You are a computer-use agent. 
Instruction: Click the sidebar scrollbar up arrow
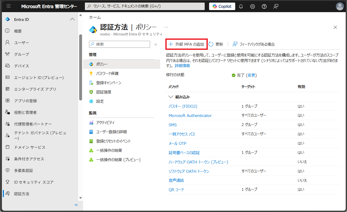pos(80,15)
